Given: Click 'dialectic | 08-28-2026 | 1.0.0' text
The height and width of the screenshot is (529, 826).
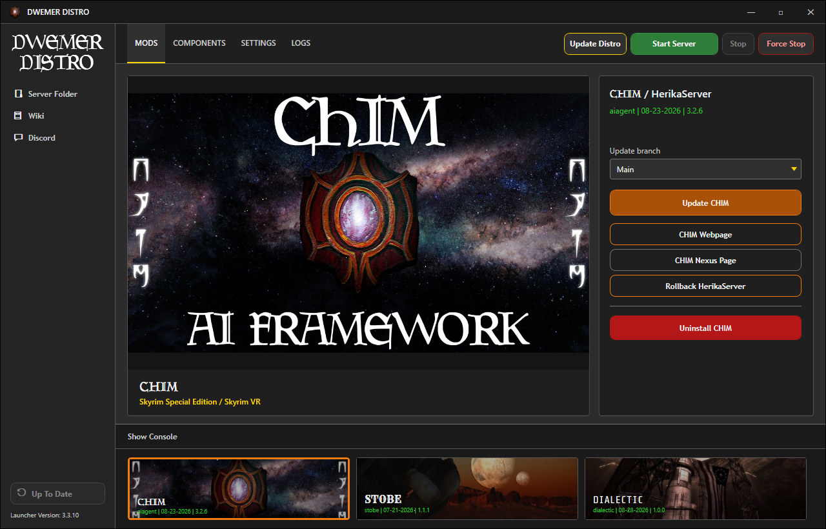Looking at the screenshot, I should (x=629, y=510).
